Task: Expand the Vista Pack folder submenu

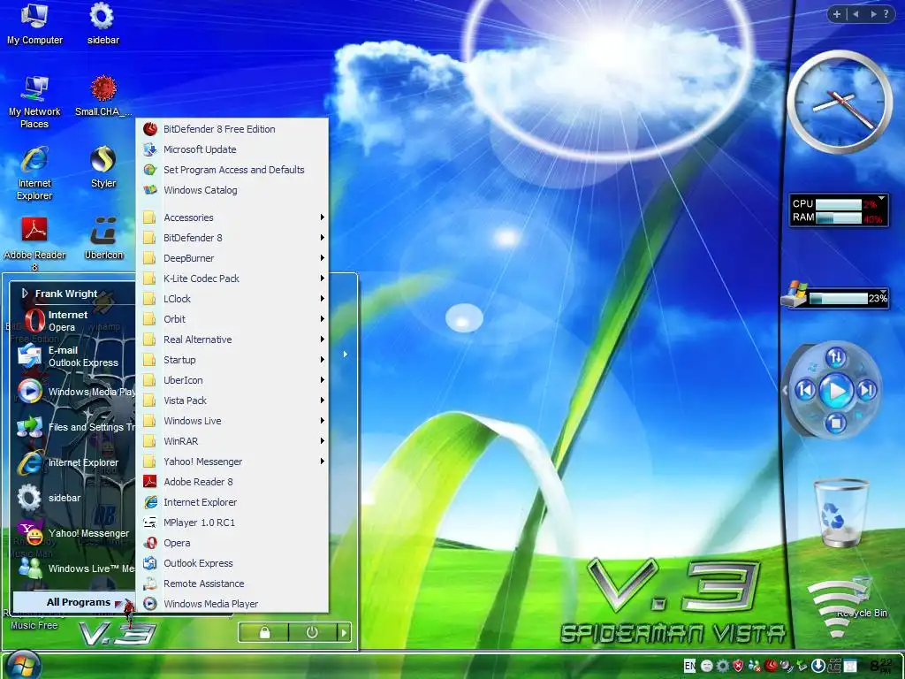Action: 234,401
